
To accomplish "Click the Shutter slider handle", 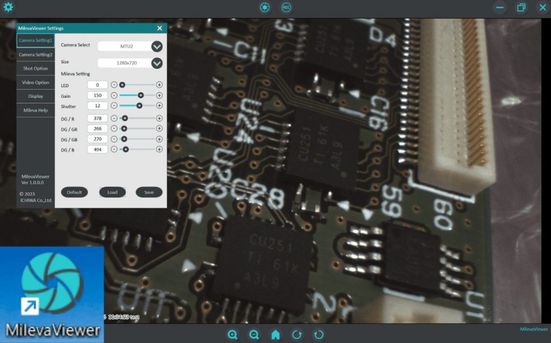I will 139,105.
